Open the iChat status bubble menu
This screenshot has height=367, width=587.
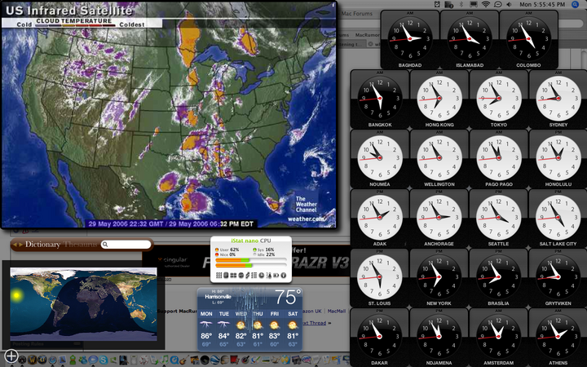[x=498, y=4]
